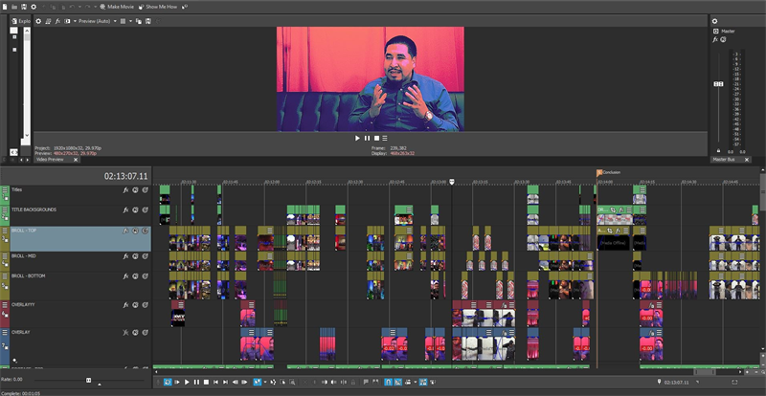Toggle loop playback in timeline transport bar
766x396 pixels.
click(166, 382)
